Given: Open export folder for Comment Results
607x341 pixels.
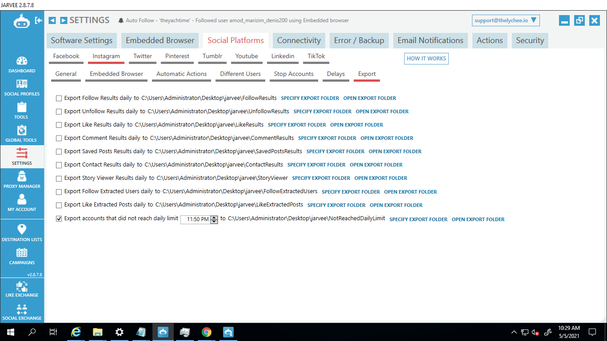Looking at the screenshot, I should click(x=387, y=138).
